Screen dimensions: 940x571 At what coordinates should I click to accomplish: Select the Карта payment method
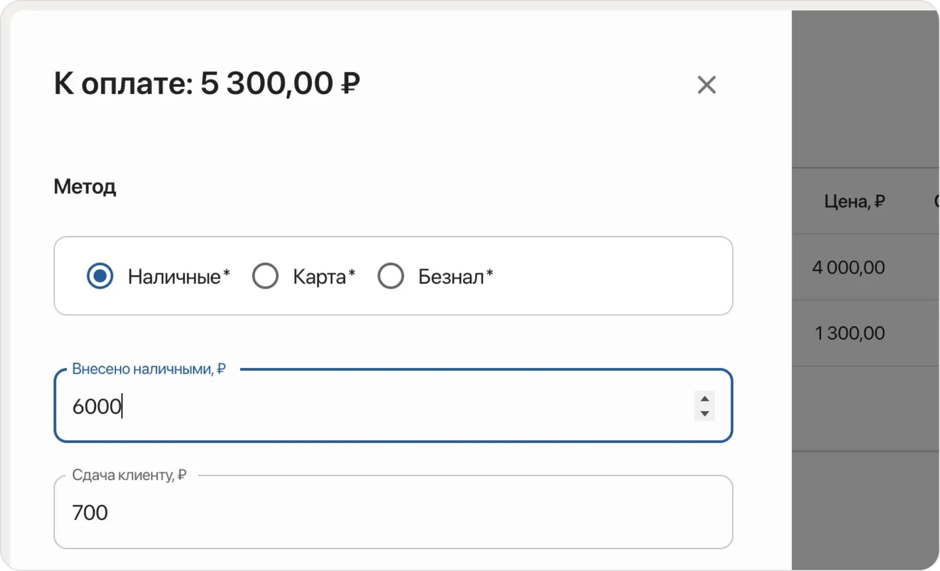coord(265,276)
